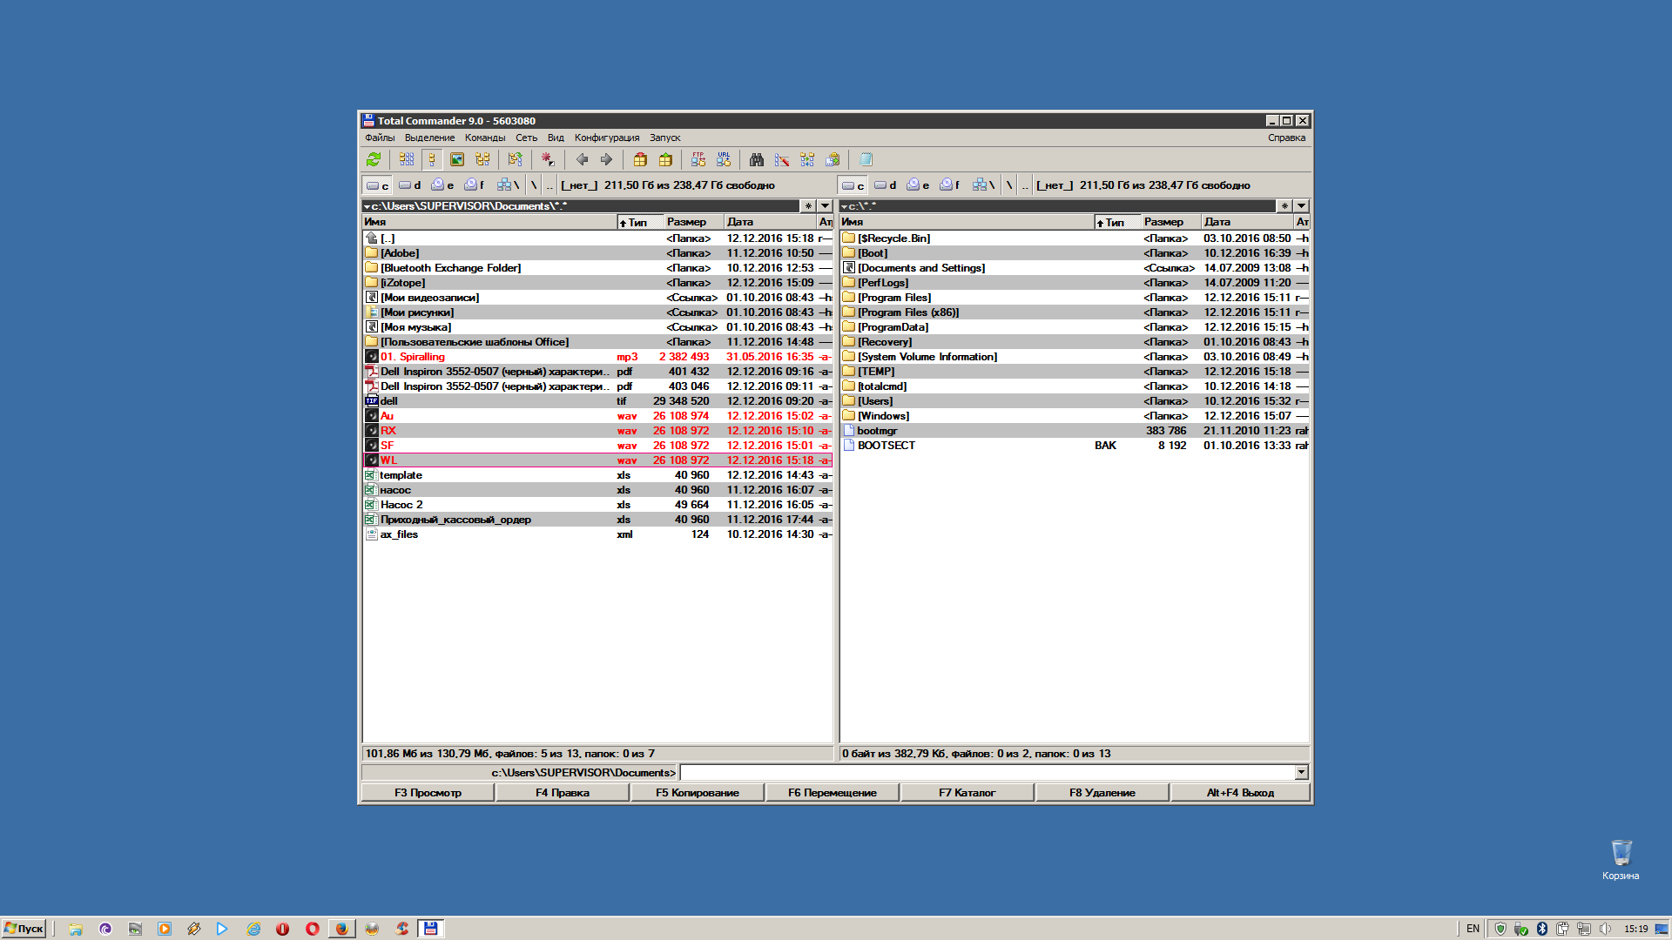Sort left panel by Имя column
This screenshot has height=940, width=1672.
pos(489,222)
